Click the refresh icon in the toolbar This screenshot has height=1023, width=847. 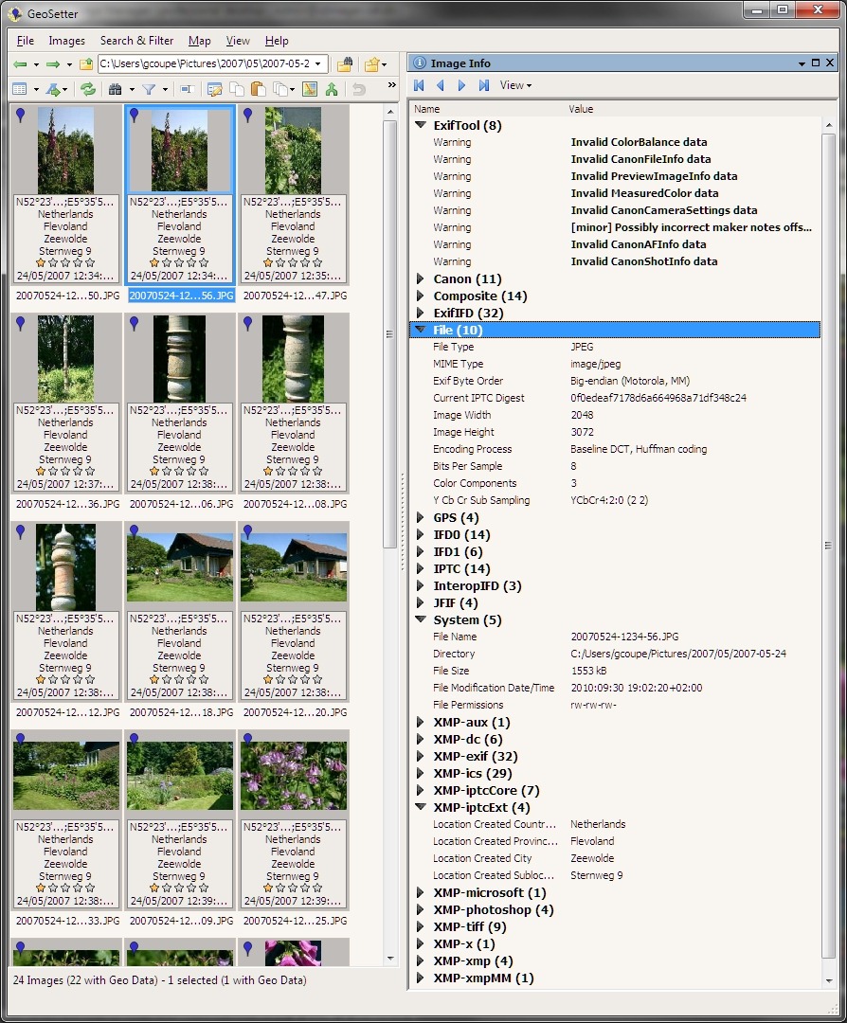87,89
